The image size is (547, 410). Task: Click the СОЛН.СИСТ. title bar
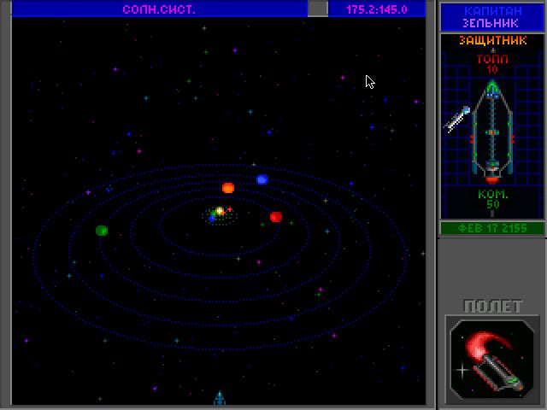click(160, 9)
